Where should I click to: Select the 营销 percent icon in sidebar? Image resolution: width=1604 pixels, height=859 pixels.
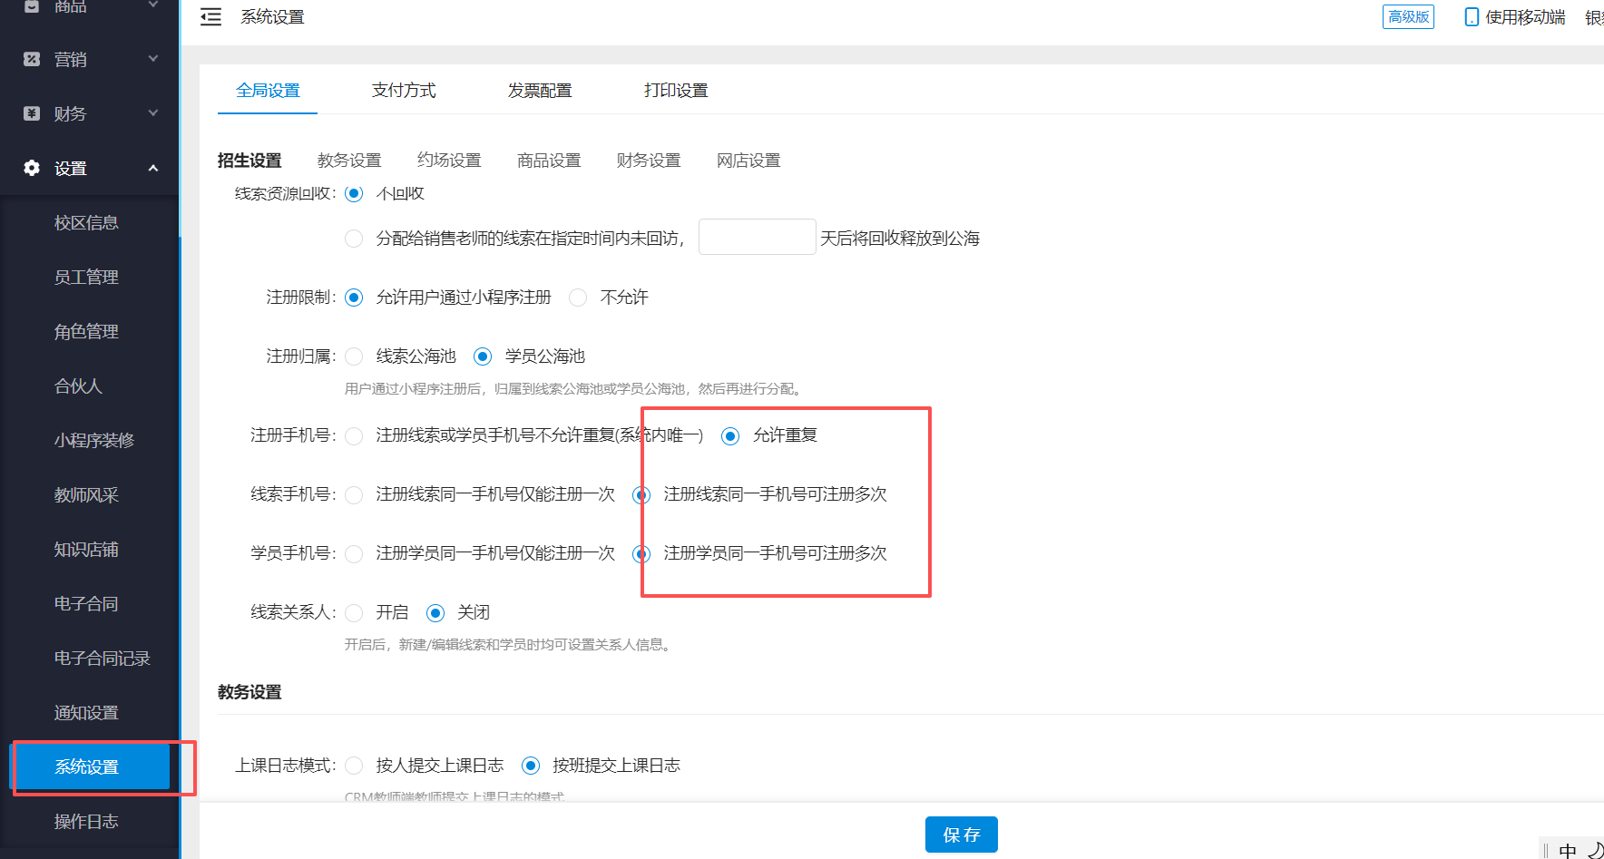[32, 59]
